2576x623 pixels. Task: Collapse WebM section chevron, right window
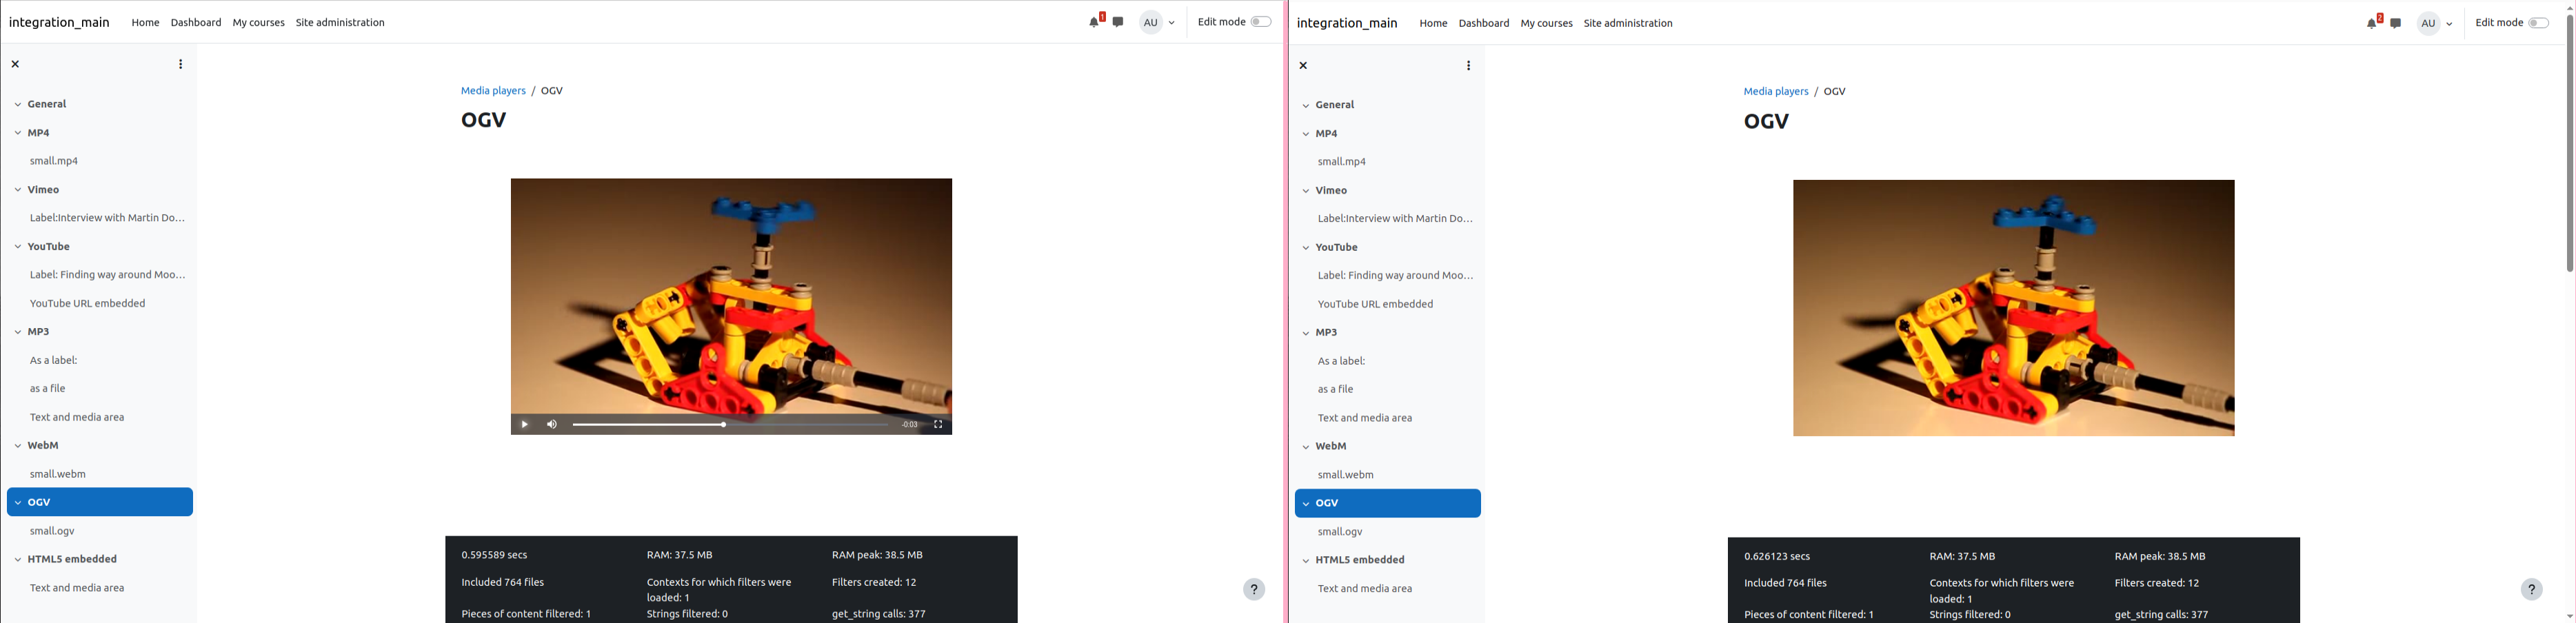1305,446
